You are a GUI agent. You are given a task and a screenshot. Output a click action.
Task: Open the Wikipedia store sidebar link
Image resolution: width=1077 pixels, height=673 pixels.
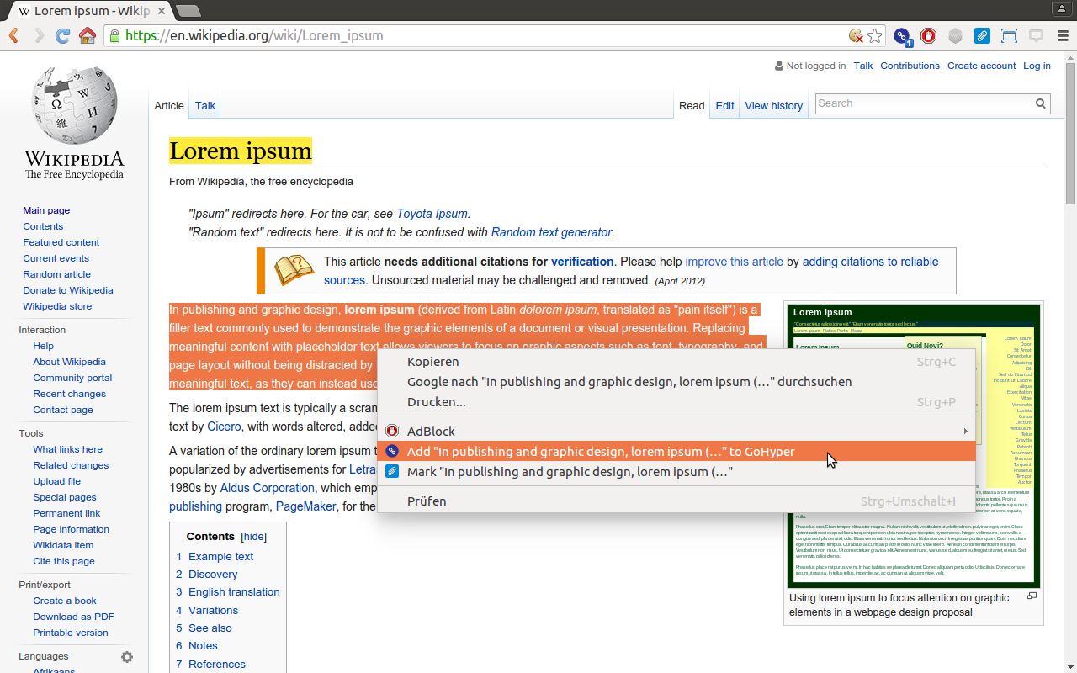point(57,306)
